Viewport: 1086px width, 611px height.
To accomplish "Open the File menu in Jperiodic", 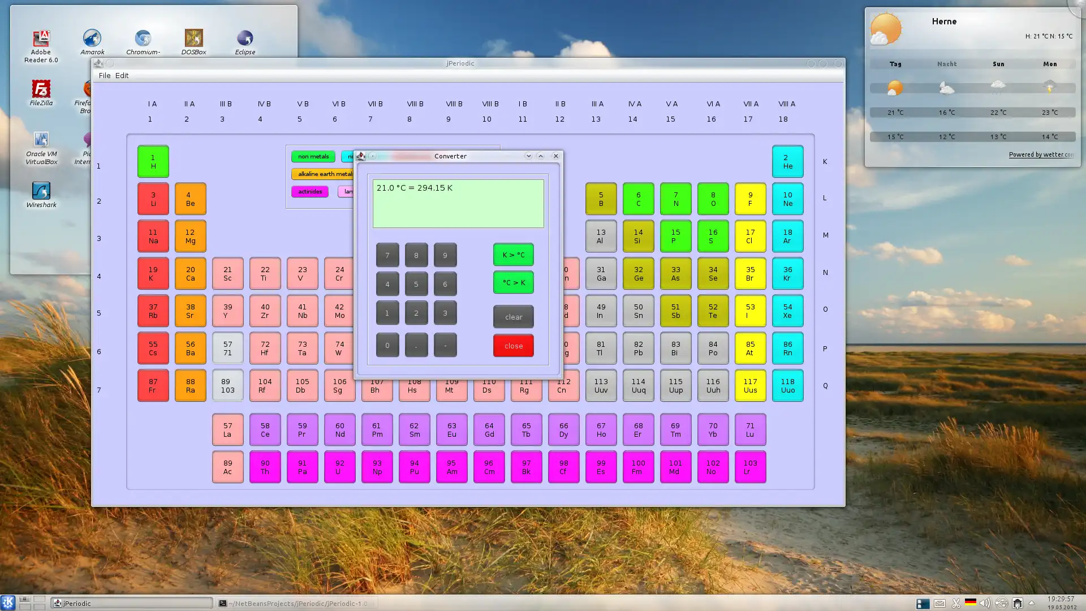I will [104, 75].
